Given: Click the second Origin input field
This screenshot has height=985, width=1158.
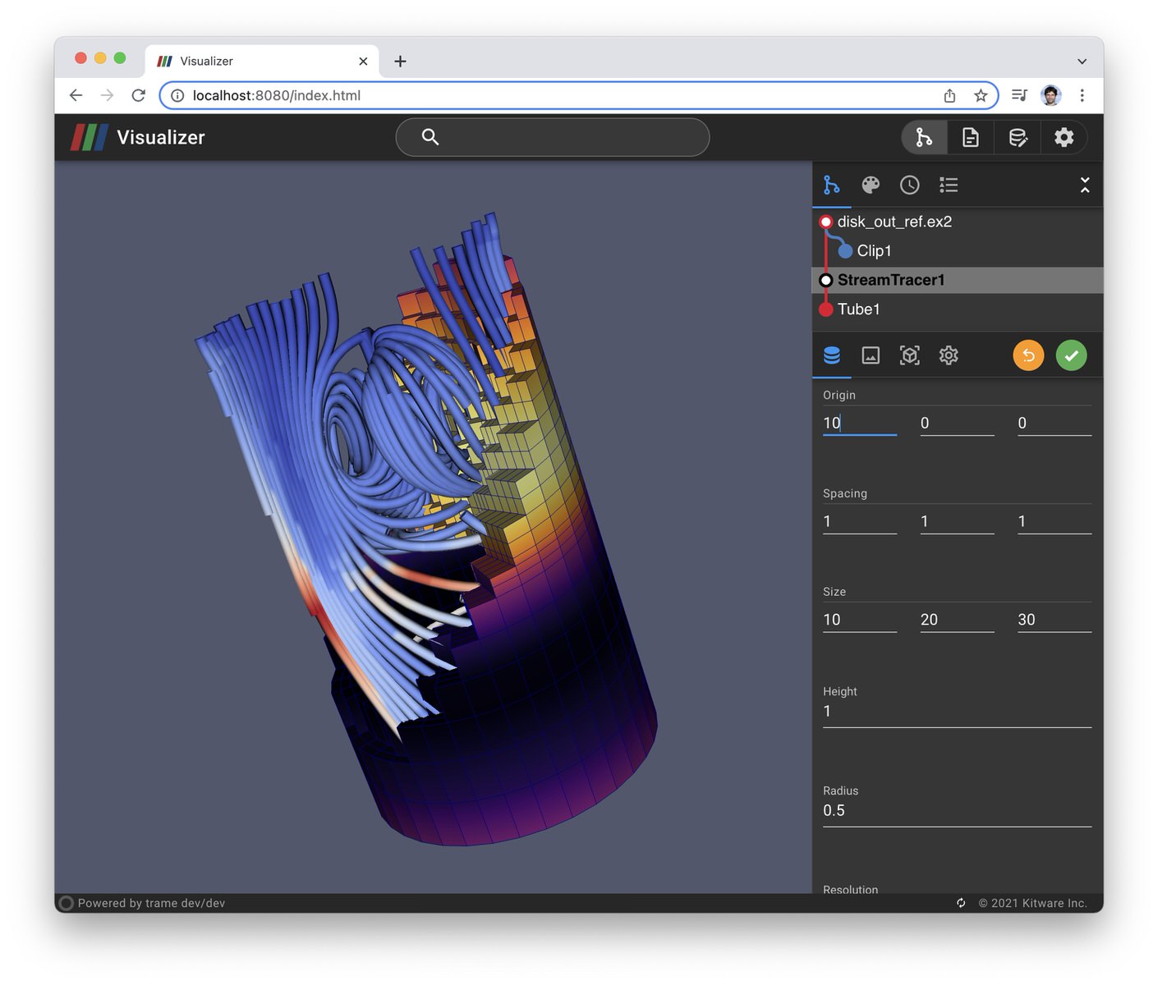Looking at the screenshot, I should (x=958, y=423).
